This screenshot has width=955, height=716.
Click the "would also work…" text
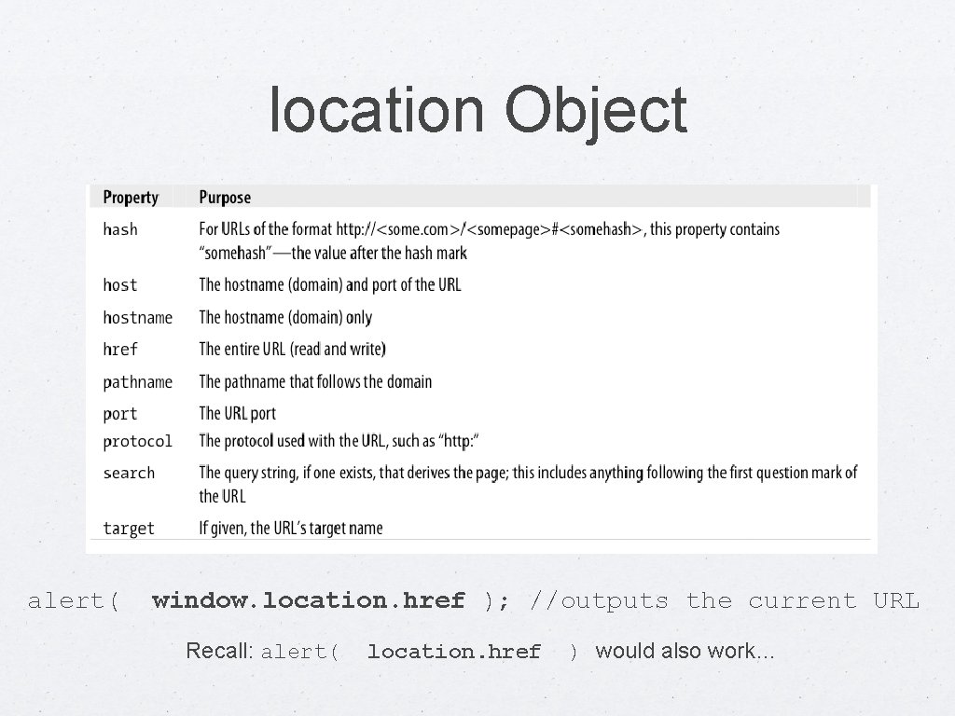[x=685, y=651]
